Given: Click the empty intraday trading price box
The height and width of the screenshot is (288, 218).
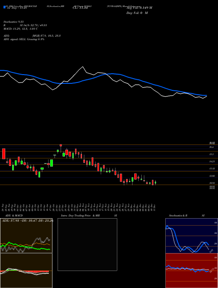Looking at the screenshot, I should pos(87,244).
